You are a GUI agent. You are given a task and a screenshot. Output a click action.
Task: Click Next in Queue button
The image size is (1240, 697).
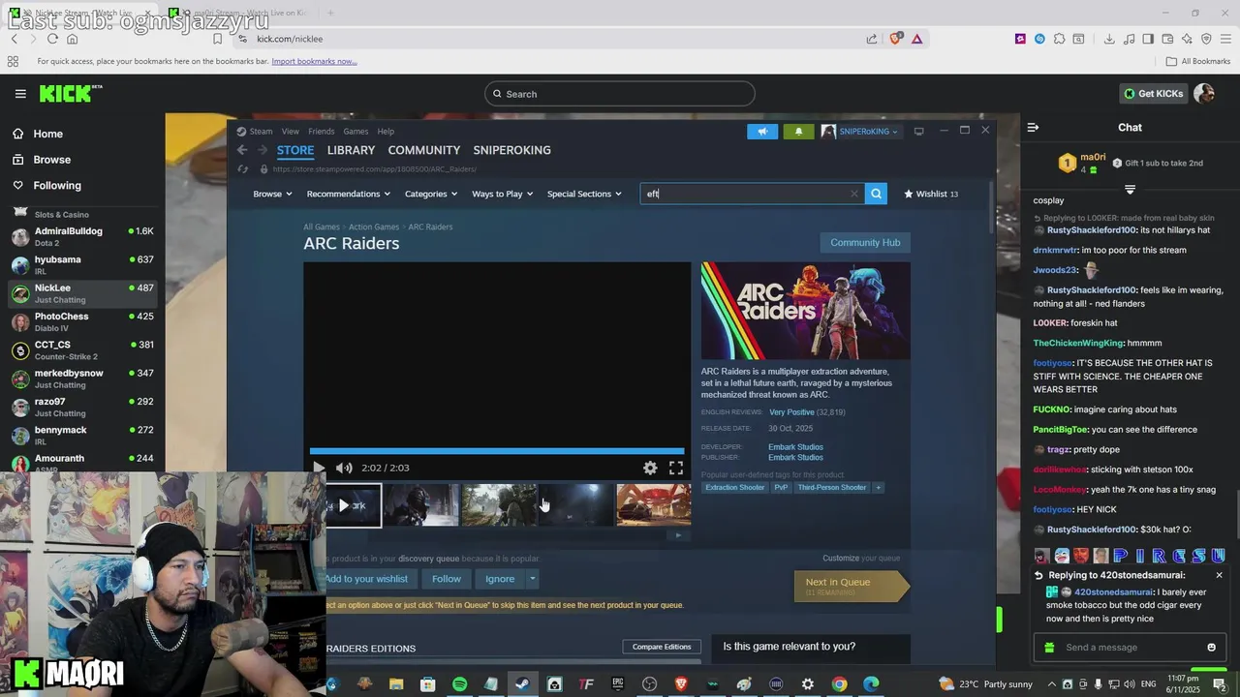(x=850, y=586)
